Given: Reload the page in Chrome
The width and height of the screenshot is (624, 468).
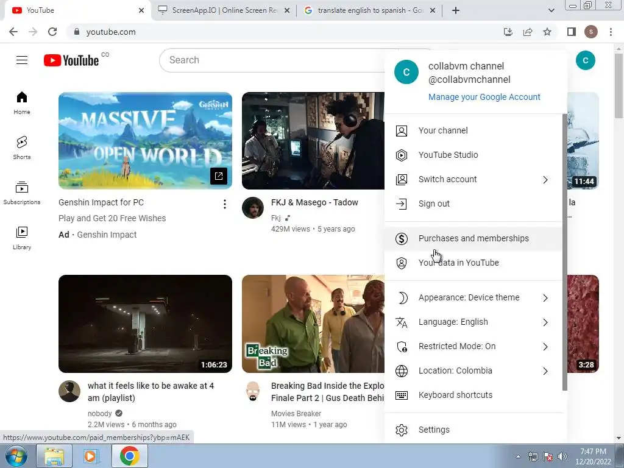Looking at the screenshot, I should coord(52,32).
